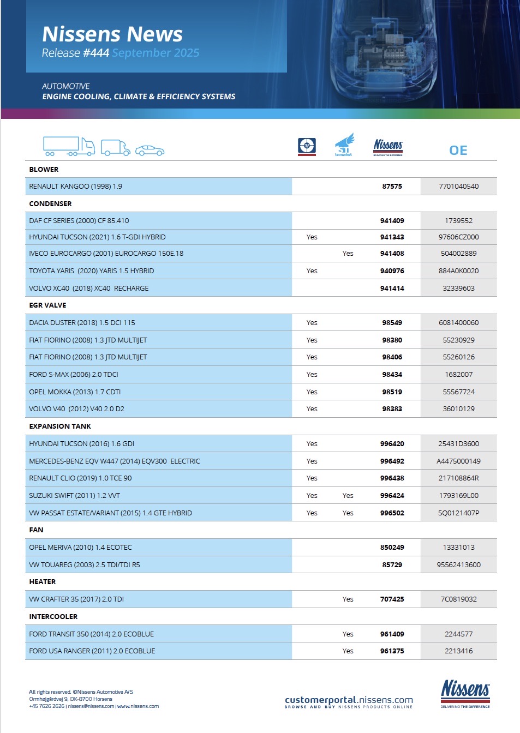This screenshot has height=733, width=520.
Task: Click Nissens part number 941343
Action: (x=392, y=237)
